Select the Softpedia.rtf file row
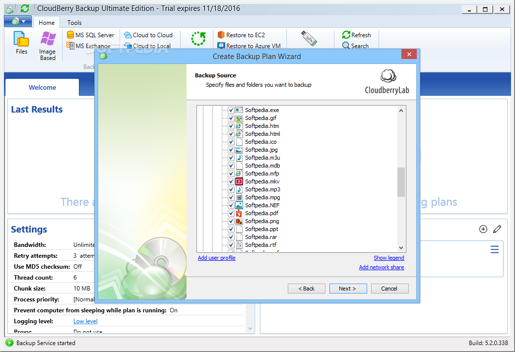The height and width of the screenshot is (352, 515). [x=260, y=245]
